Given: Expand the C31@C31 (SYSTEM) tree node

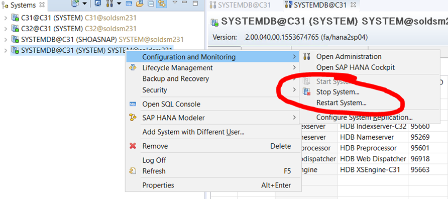Looking at the screenshot, I should click(6, 18).
